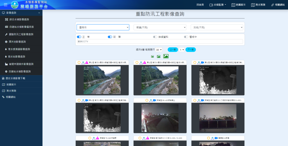Screen dimensions: 288x146
Task: Open the 臺南市 city dropdown
Action: point(103,27)
